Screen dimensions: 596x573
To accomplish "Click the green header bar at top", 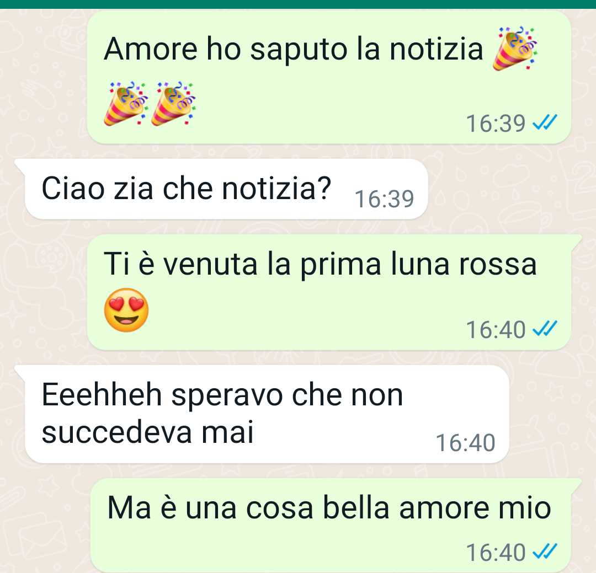I will (298, 4).
